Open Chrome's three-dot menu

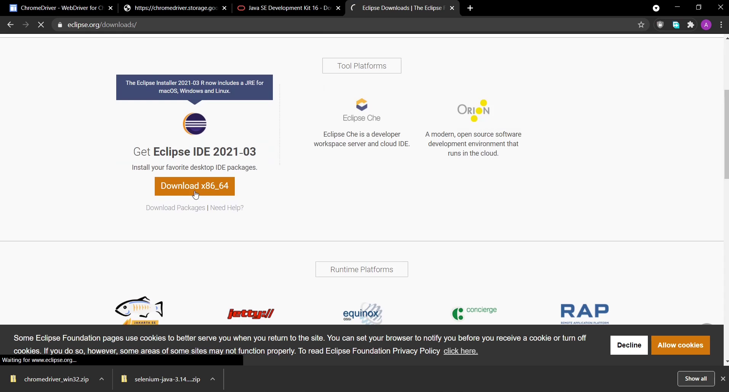tap(721, 25)
